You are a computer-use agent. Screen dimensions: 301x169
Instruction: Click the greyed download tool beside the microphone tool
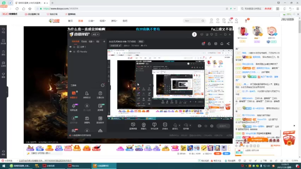(87, 107)
